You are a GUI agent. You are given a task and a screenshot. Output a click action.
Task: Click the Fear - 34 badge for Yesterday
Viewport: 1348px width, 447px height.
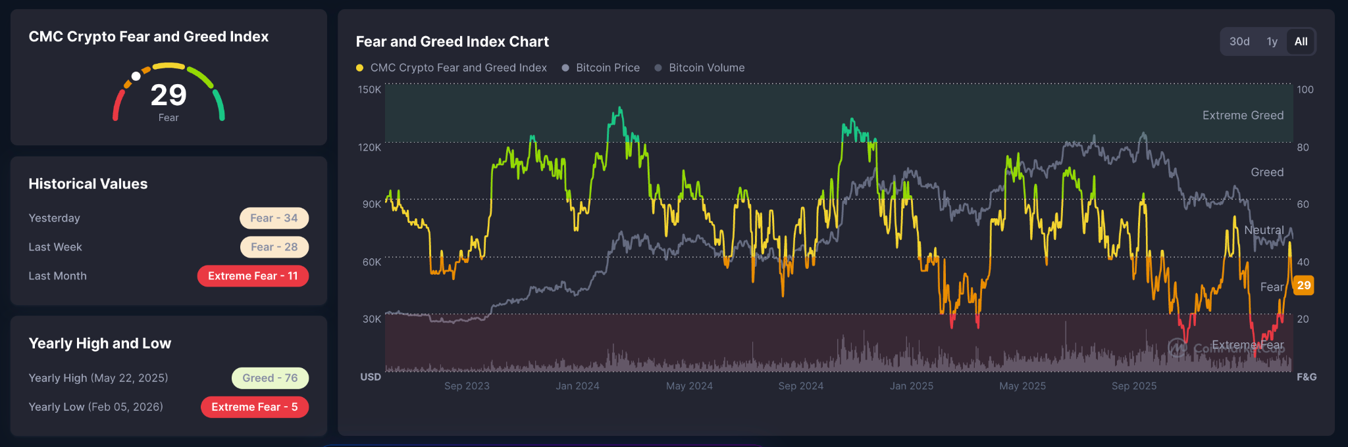pyautogui.click(x=274, y=218)
